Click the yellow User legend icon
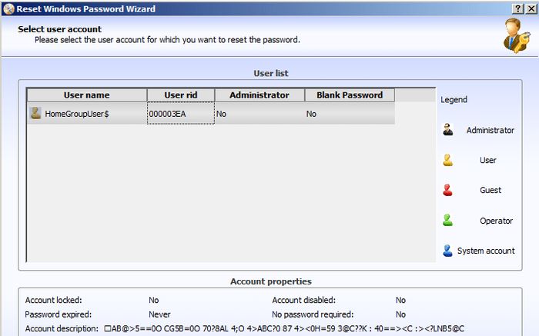The height and width of the screenshot is (336, 539). tap(448, 160)
